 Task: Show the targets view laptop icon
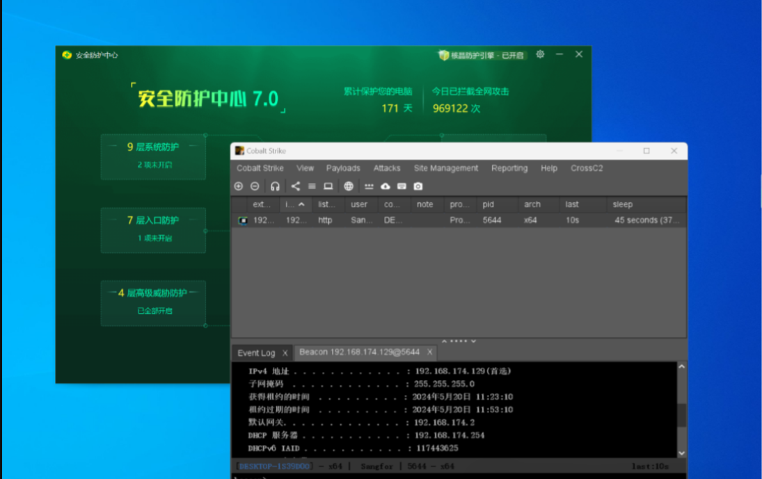tap(328, 186)
